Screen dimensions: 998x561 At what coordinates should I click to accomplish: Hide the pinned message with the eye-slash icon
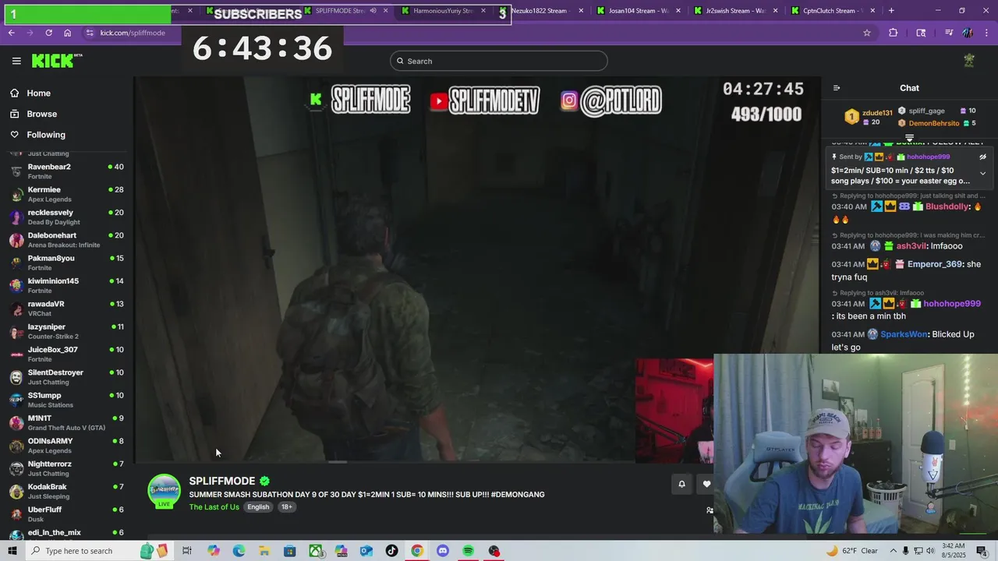coord(983,157)
